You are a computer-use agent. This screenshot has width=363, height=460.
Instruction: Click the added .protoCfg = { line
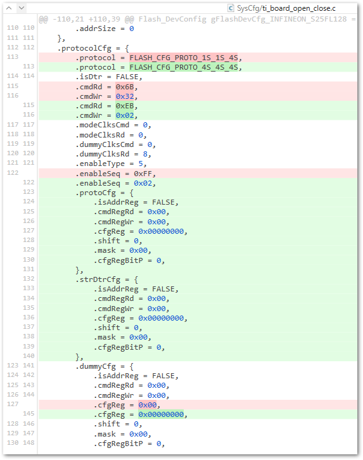tap(198, 193)
